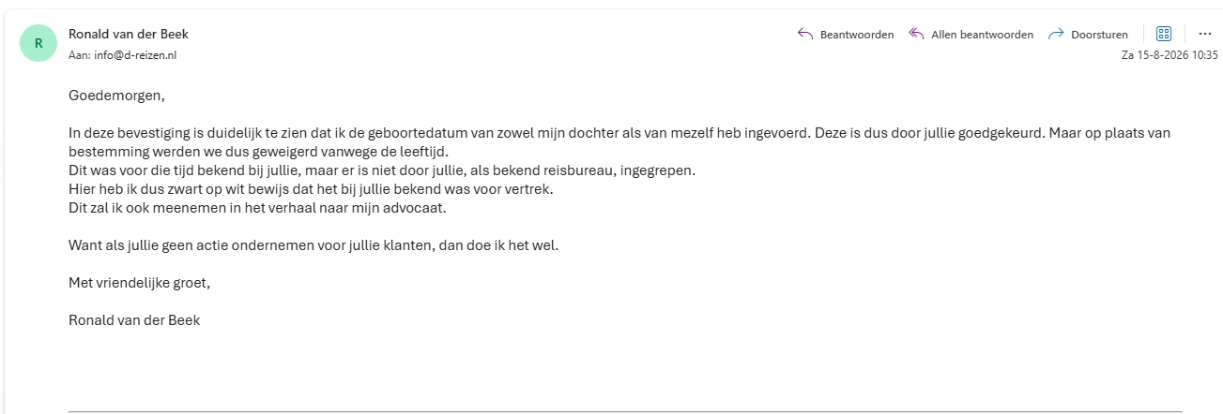Click the Allen beantwoorden double-arrow icon
1223x414 pixels.
pos(916,34)
